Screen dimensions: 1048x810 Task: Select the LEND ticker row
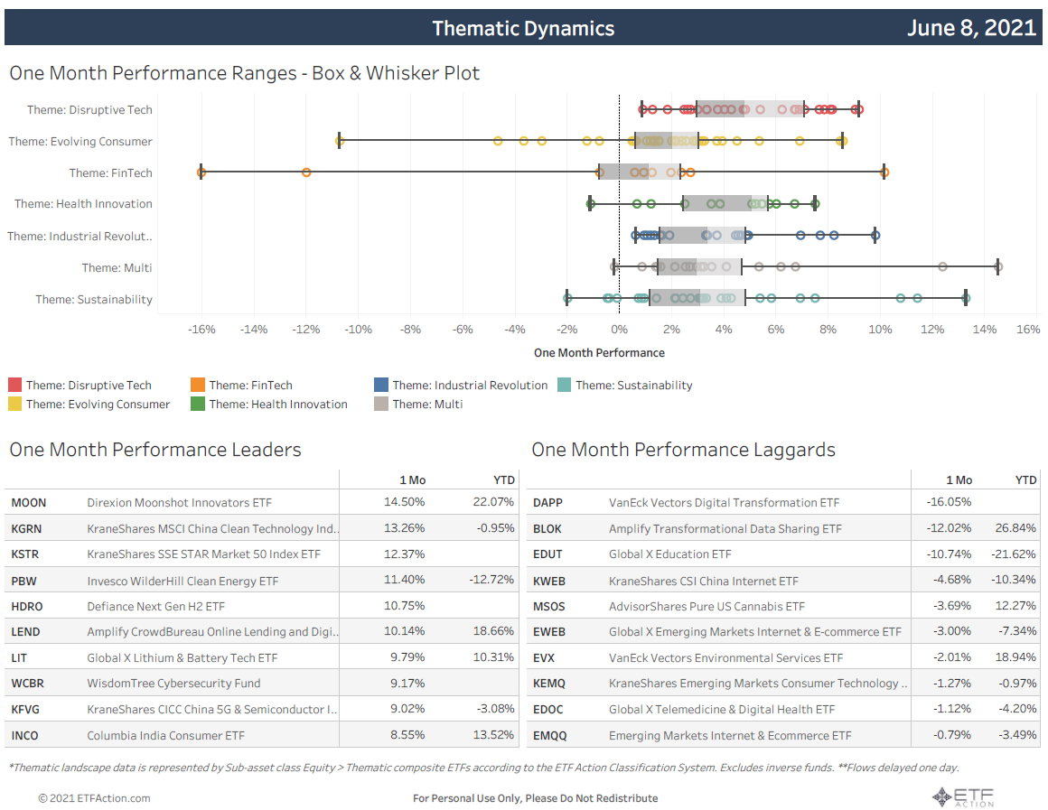[x=263, y=631]
